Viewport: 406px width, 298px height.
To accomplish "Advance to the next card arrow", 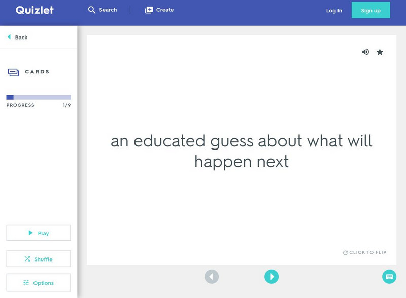I will 272,277.
